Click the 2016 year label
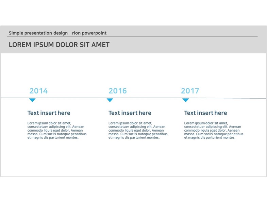Image resolution: width=267 pixels, height=204 pixels. (x=118, y=91)
